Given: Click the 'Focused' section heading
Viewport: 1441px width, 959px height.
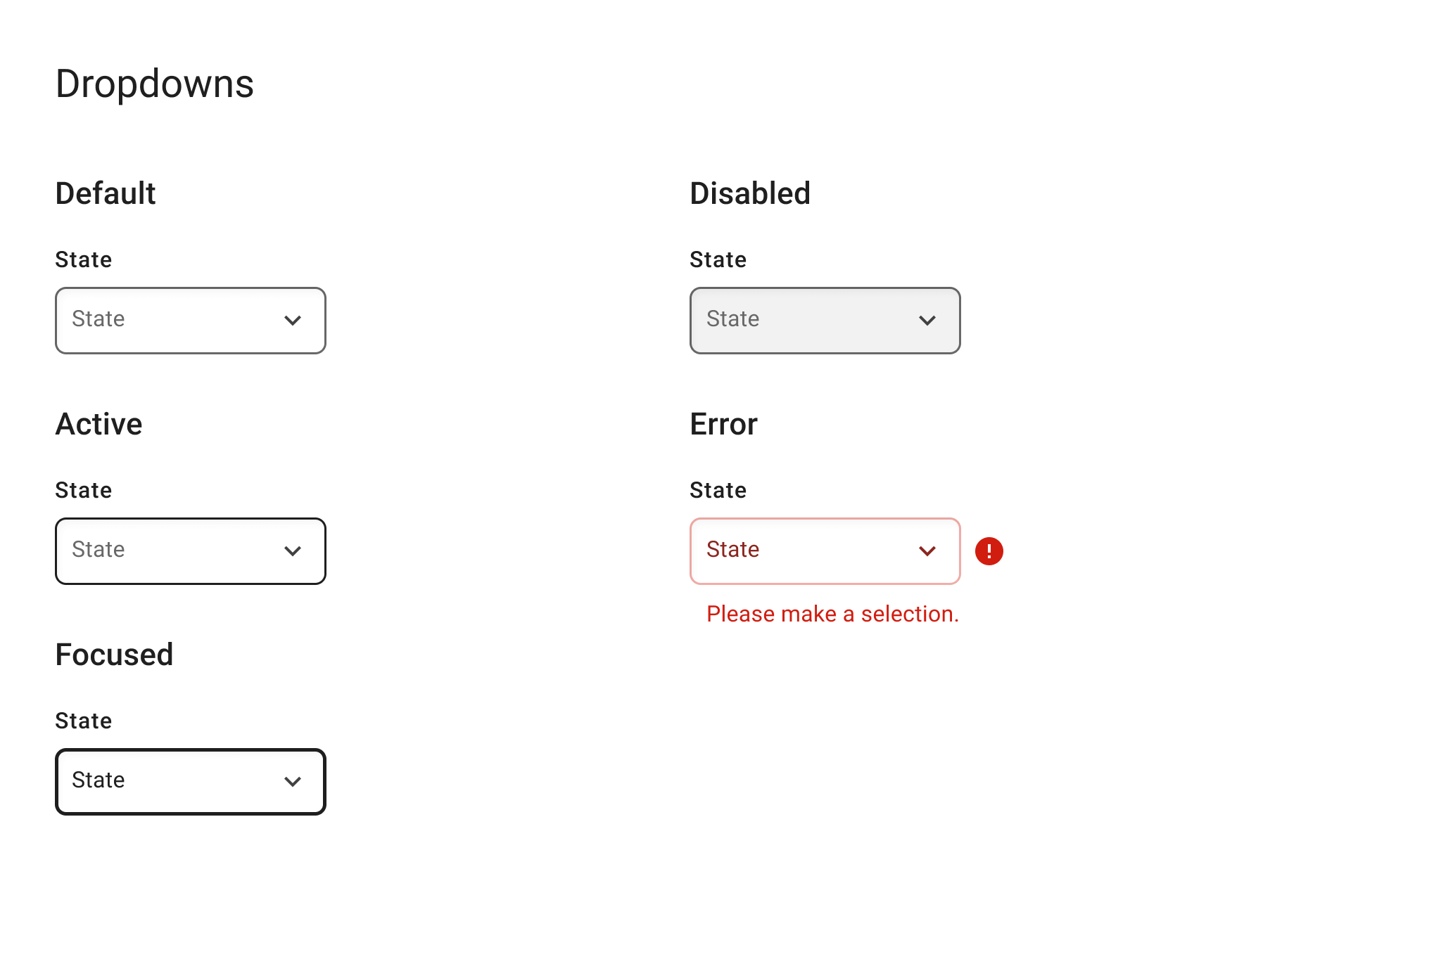Looking at the screenshot, I should 114,655.
